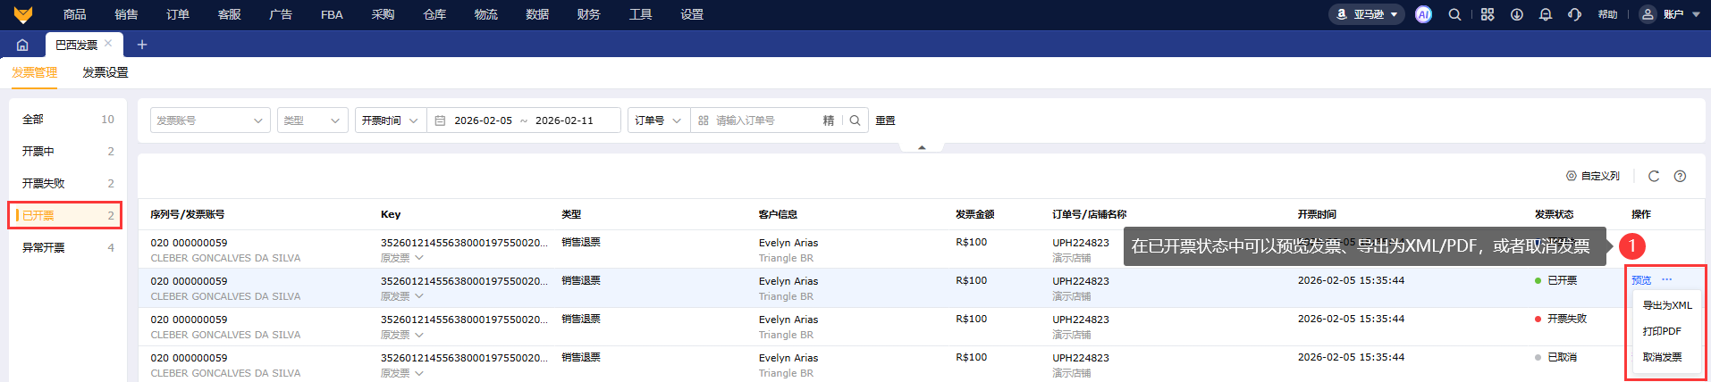Select 导出为XML from the action menu
This screenshot has width=1711, height=382.
[1667, 305]
